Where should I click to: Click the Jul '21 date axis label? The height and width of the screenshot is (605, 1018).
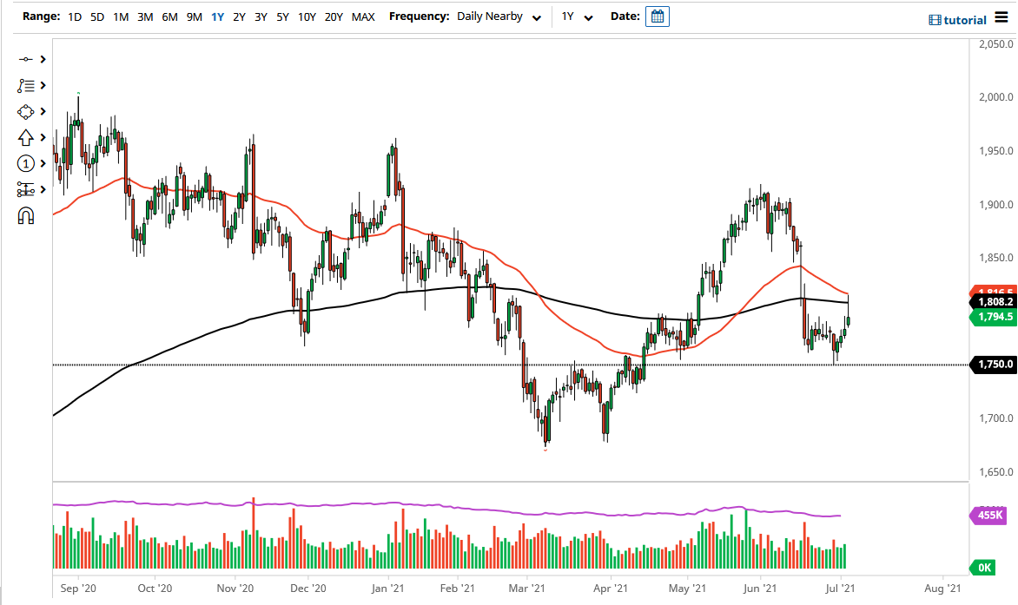click(841, 589)
